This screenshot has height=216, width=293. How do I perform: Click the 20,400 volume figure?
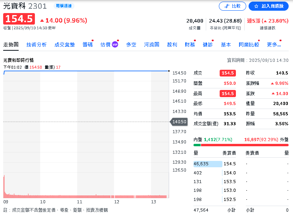point(195,21)
